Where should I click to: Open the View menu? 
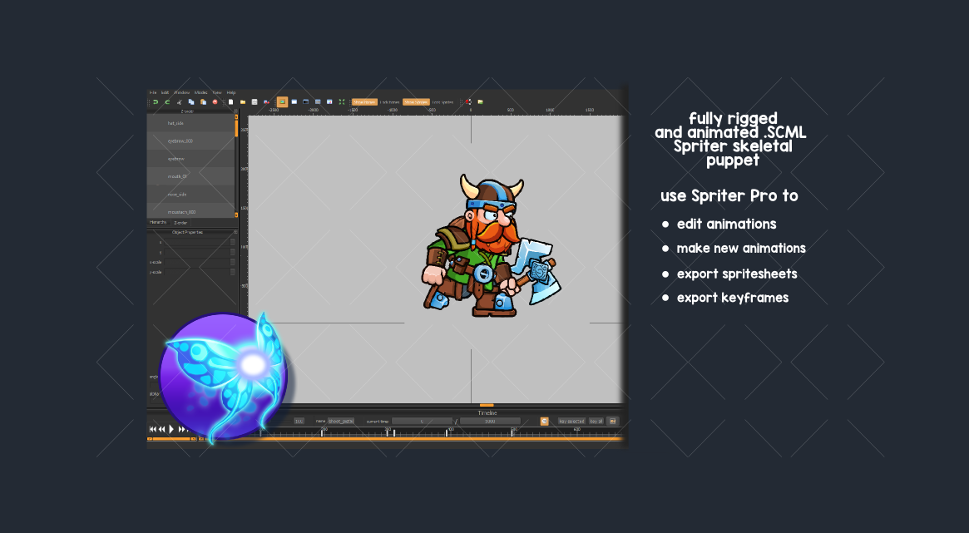(x=217, y=92)
